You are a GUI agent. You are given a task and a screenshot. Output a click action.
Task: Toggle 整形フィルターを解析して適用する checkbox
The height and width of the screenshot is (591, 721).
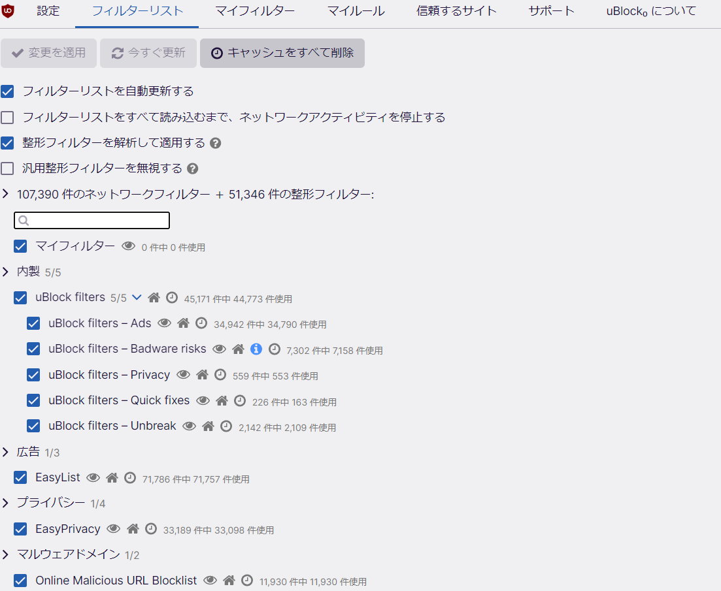click(7, 143)
